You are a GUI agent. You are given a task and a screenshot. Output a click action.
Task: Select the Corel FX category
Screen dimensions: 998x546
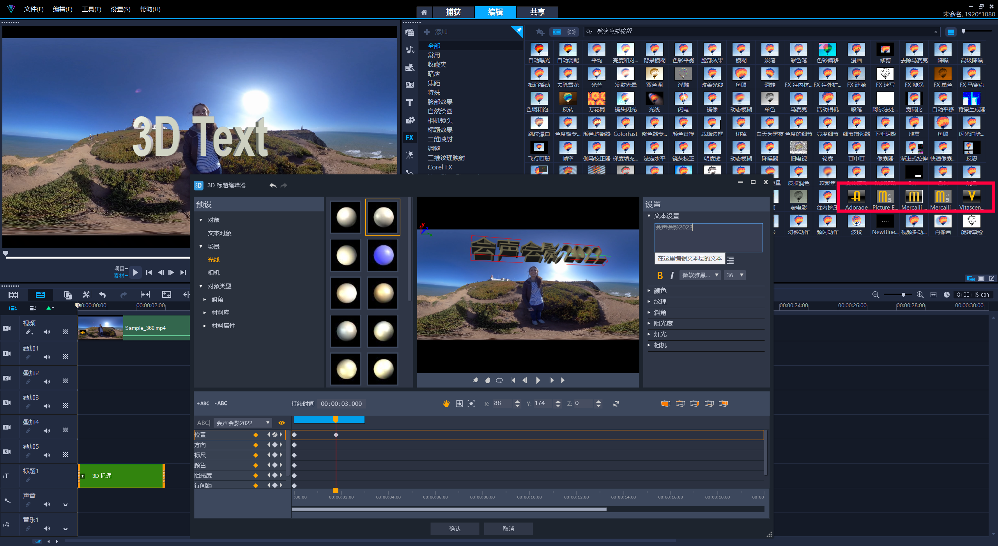pos(440,167)
